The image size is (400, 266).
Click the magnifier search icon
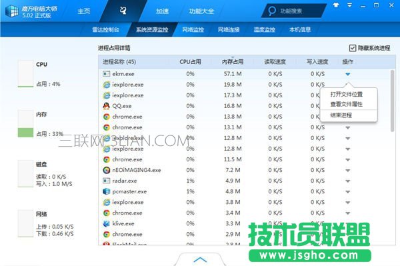tap(272, 11)
